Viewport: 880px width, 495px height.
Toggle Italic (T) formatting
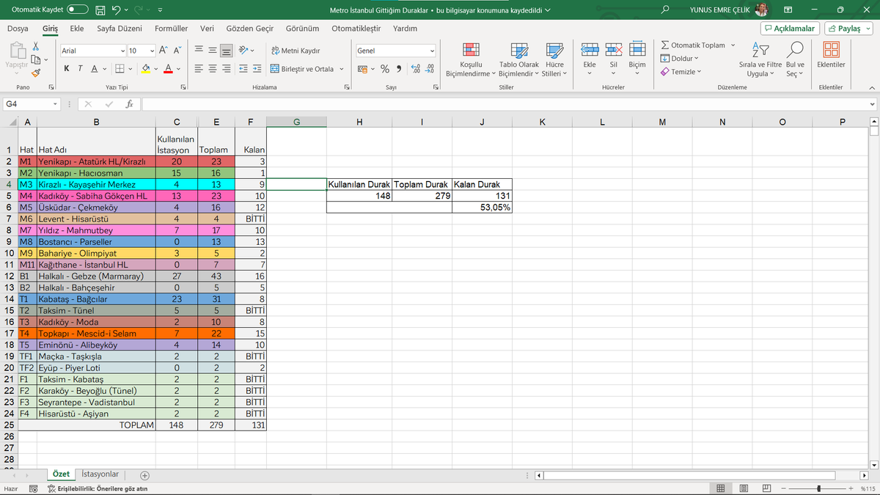point(81,69)
